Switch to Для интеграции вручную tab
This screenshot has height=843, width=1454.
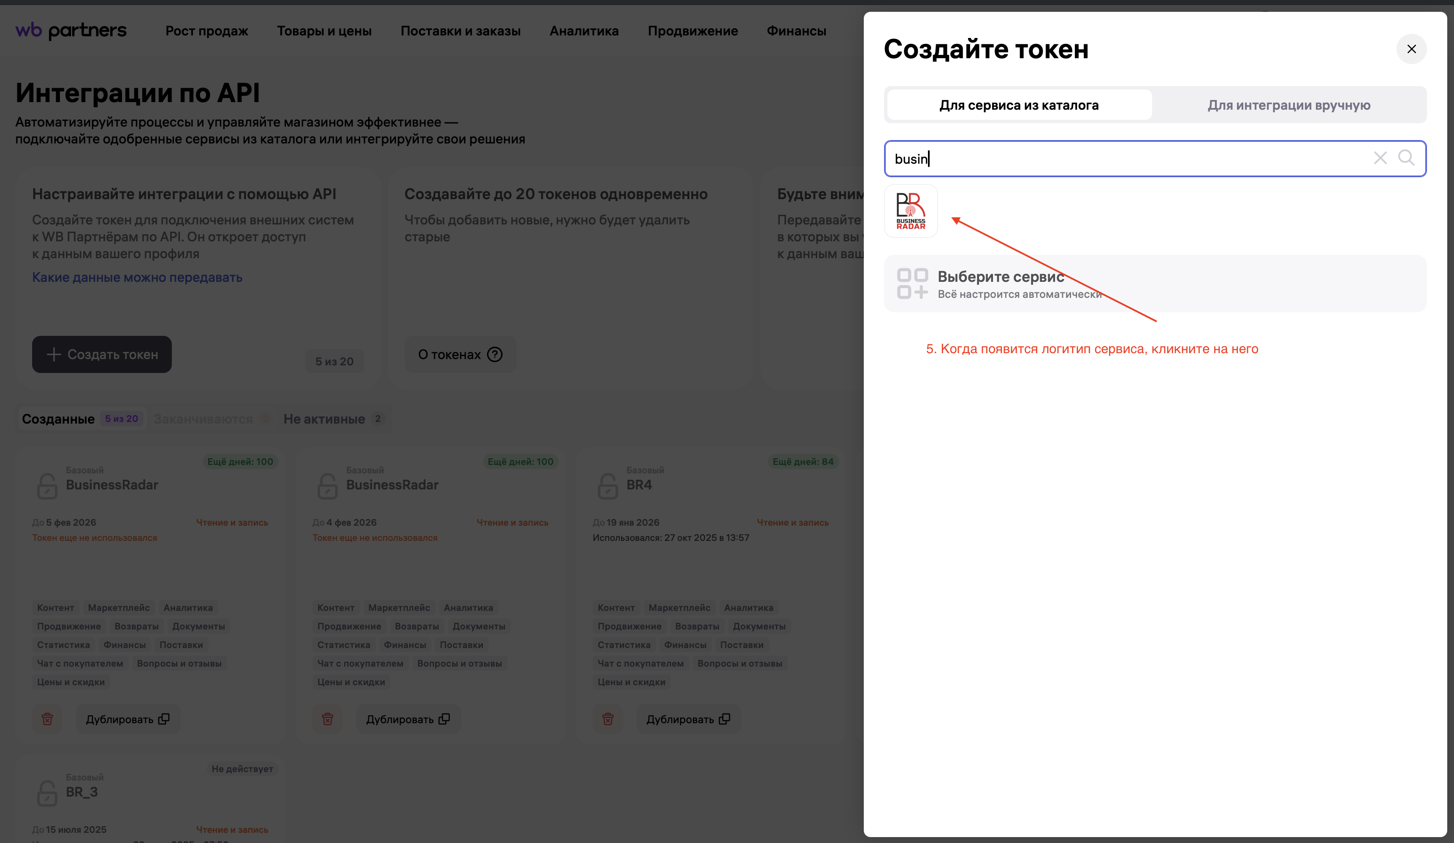tap(1289, 105)
